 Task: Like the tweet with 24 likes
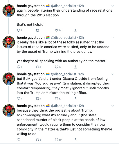(x=57, y=30)
